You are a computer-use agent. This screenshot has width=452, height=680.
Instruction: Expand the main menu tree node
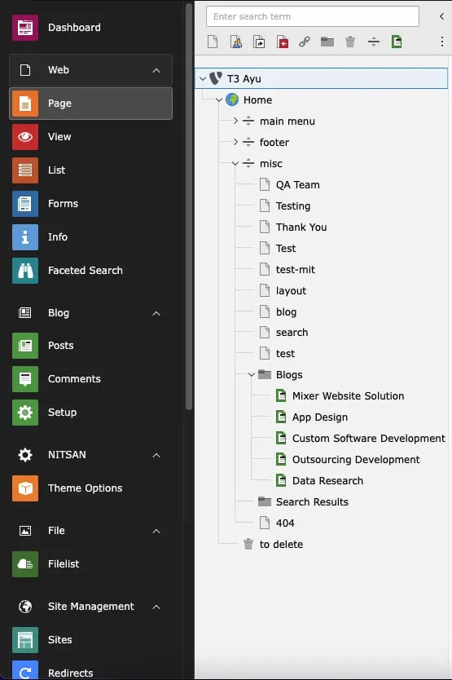pos(235,121)
